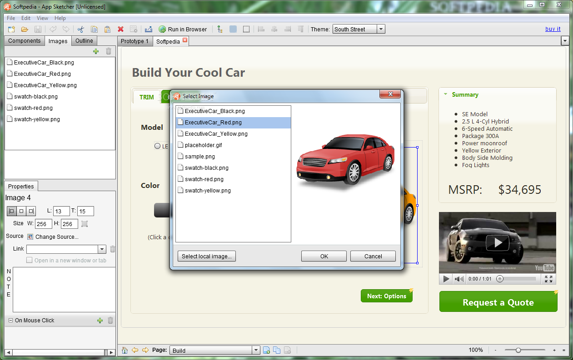573x360 pixels.
Task: Select the LE model radio button
Action: (157, 146)
